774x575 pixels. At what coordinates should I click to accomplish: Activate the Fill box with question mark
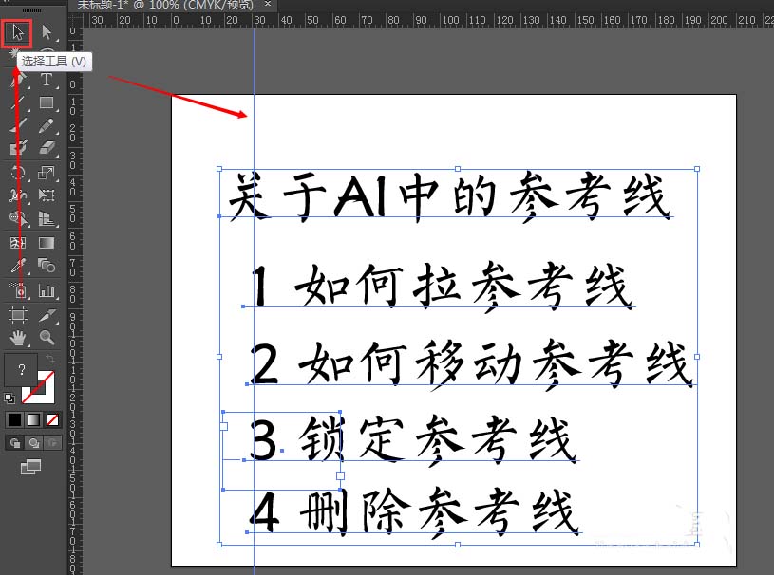[21, 370]
